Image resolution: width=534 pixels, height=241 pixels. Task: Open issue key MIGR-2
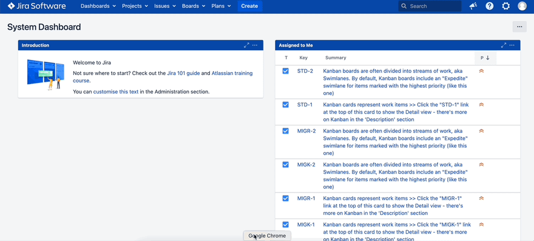[x=306, y=131]
